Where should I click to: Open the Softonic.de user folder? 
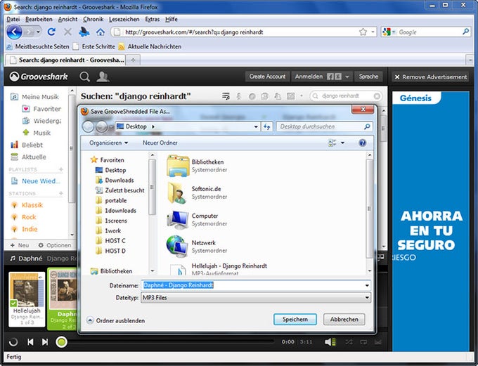tap(198, 192)
